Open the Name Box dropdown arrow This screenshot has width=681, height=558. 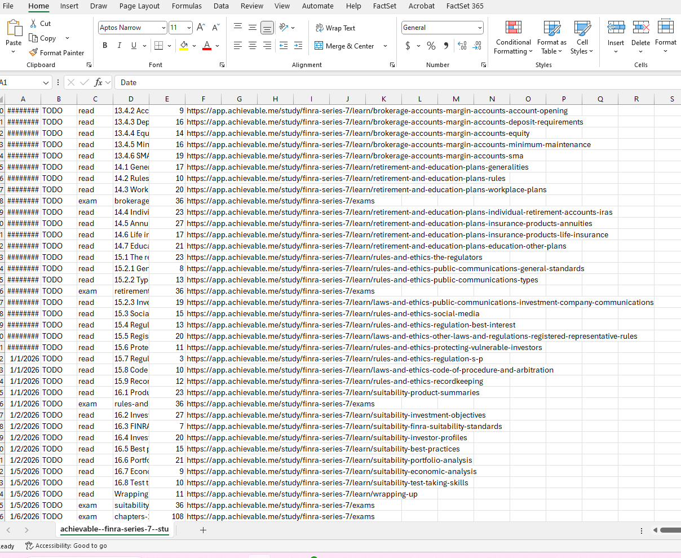[x=46, y=82]
